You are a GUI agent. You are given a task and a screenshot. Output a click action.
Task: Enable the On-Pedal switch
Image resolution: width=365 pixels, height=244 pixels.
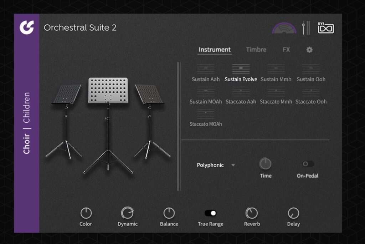click(x=308, y=164)
